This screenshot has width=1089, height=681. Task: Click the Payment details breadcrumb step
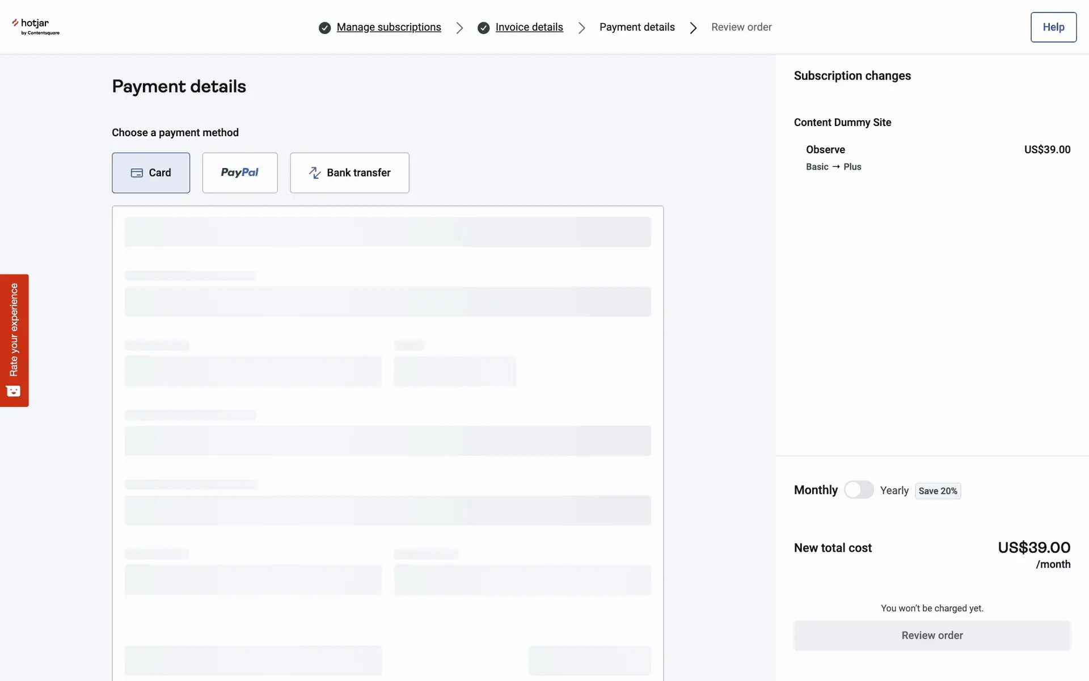637,27
